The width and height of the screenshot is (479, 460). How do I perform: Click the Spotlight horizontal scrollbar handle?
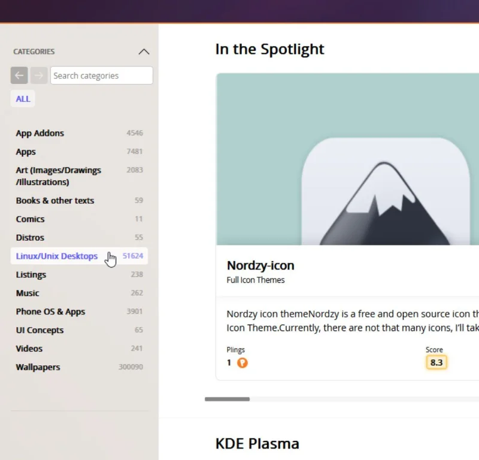pos(227,399)
